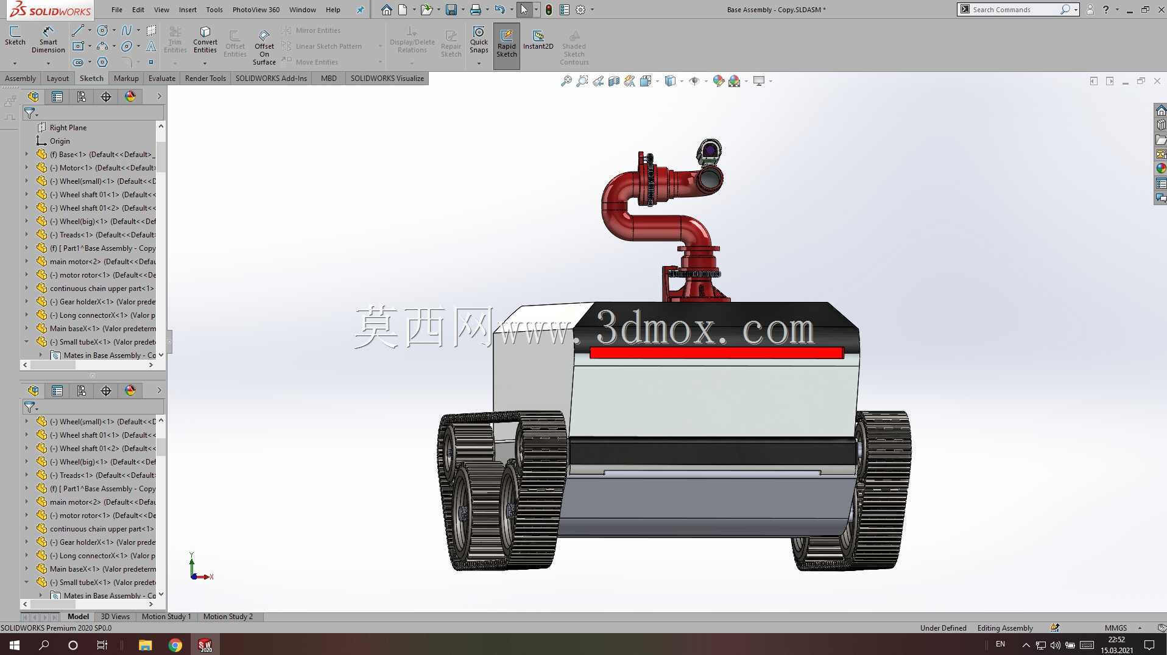This screenshot has width=1167, height=655.
Task: Select Right Plane in the tree
Action: (68, 128)
